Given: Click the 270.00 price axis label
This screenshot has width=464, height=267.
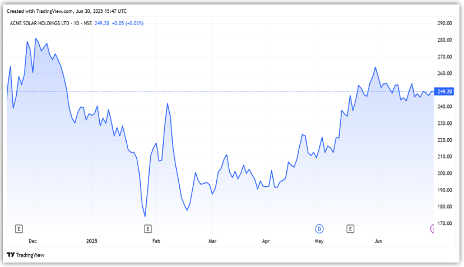Looking at the screenshot, I should tap(444, 57).
